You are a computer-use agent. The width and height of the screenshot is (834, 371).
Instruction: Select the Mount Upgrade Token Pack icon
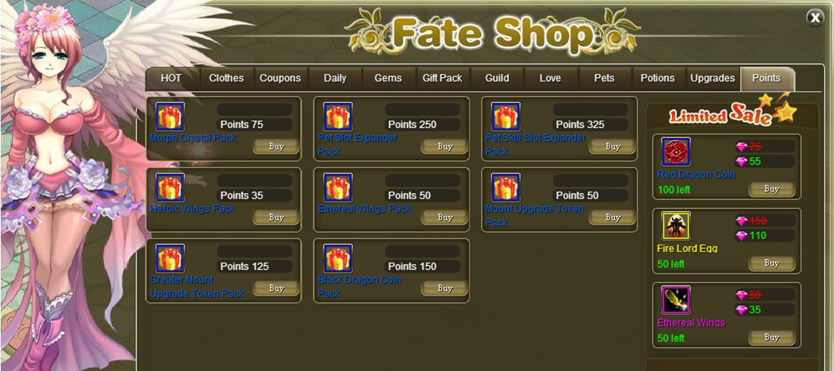pyautogui.click(x=505, y=187)
